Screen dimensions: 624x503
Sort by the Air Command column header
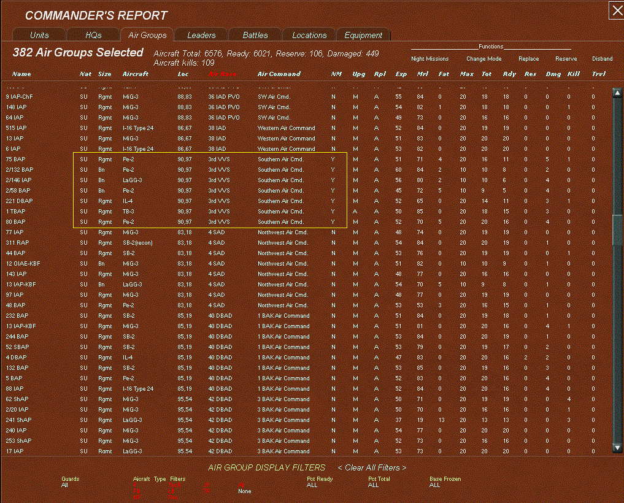[279, 74]
